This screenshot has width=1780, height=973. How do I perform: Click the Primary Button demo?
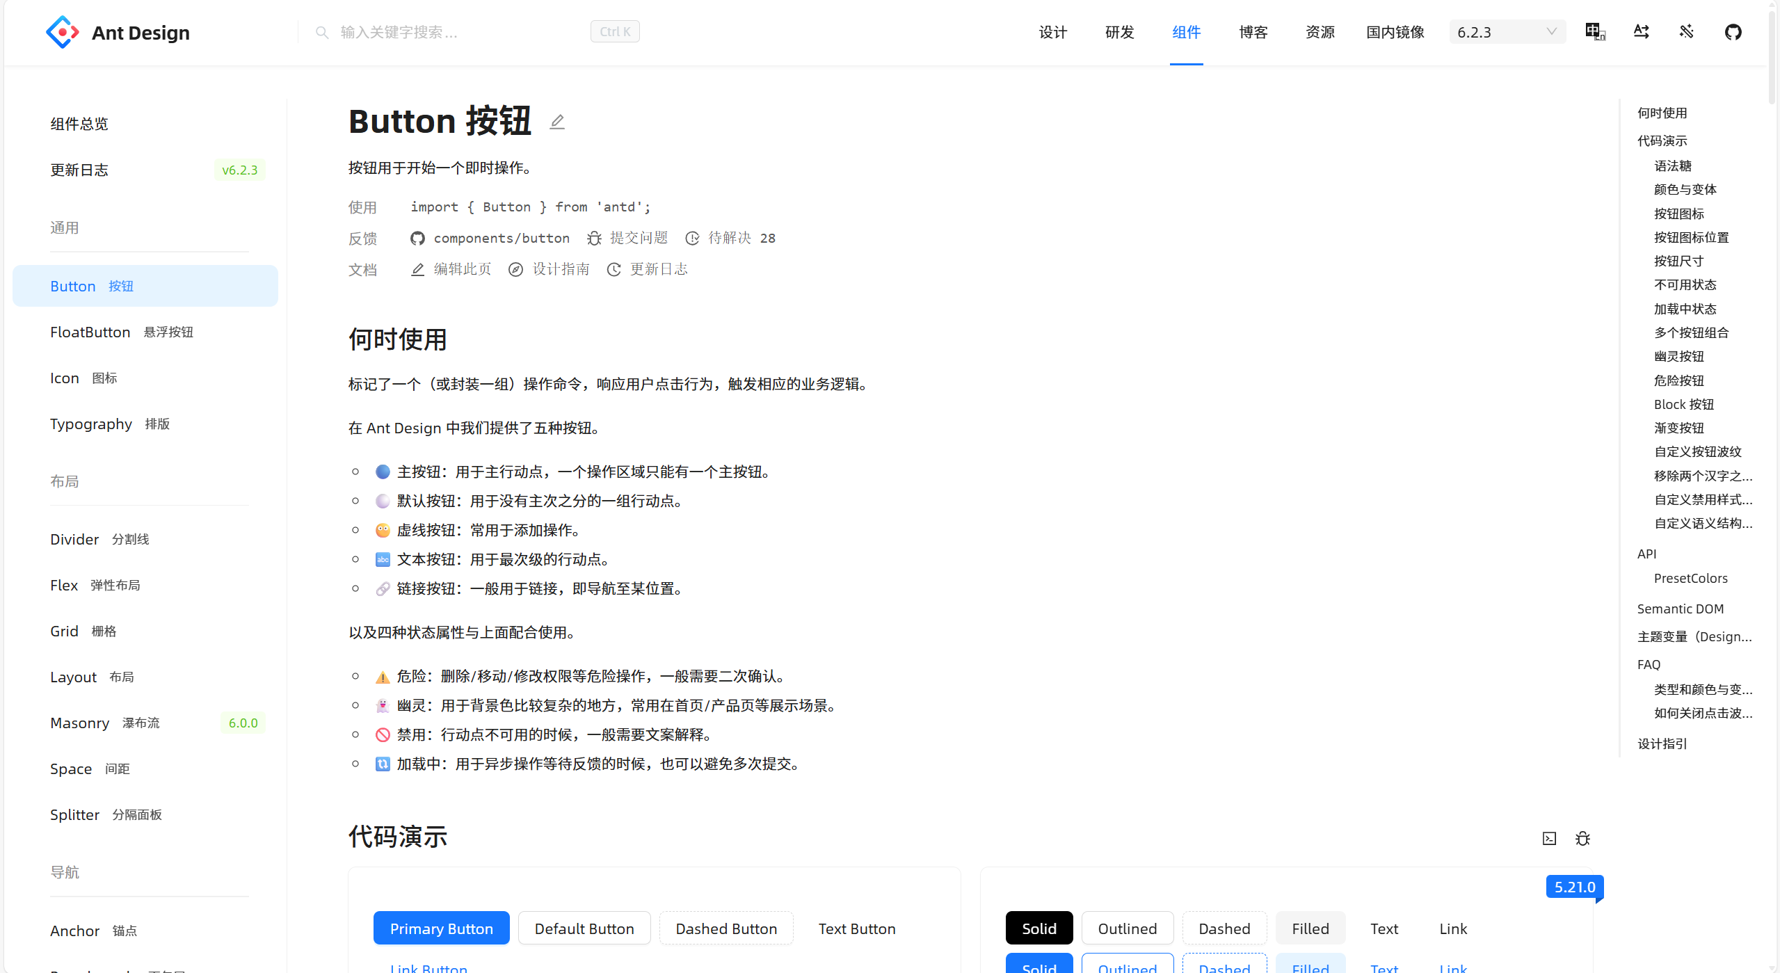(x=441, y=928)
